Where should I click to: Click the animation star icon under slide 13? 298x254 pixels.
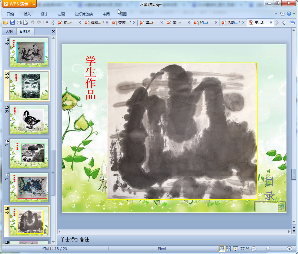coord(7,44)
